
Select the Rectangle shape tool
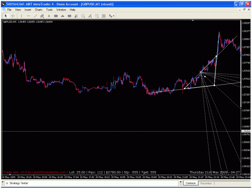(x=69, y=16)
